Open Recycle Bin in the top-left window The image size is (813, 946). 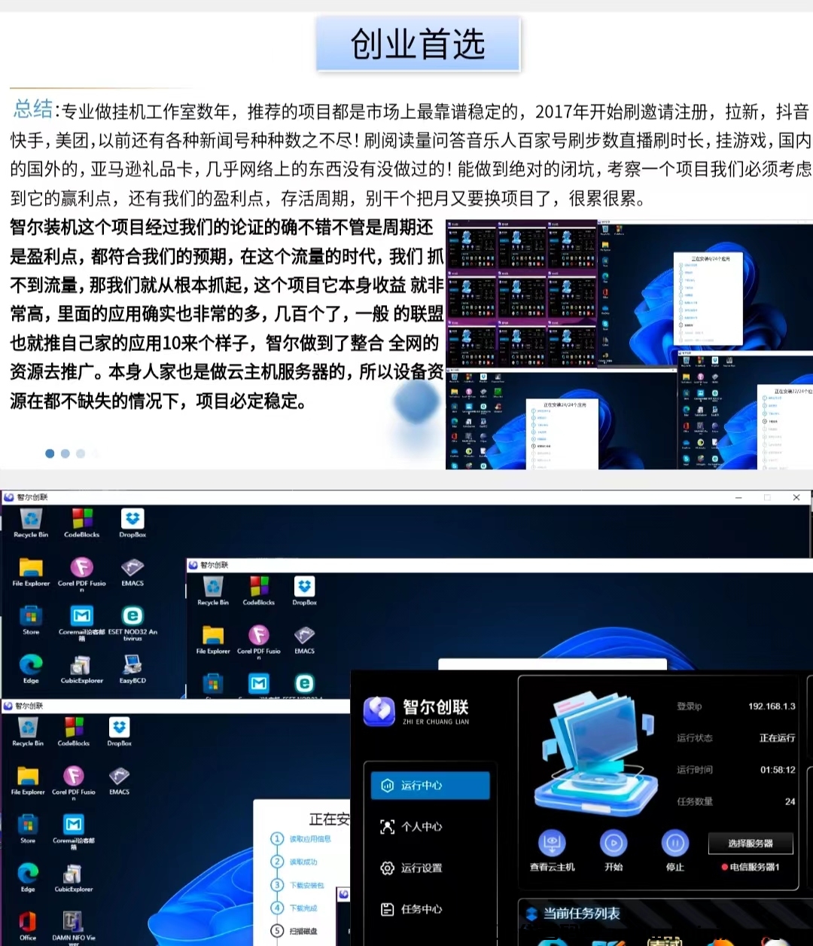coord(31,520)
